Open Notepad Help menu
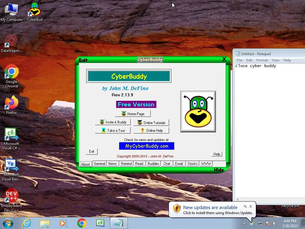This screenshot has width=305, height=229. (x=287, y=60)
